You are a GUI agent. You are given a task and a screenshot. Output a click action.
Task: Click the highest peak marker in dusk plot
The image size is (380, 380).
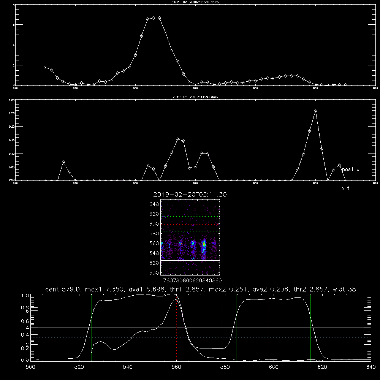[315, 111]
